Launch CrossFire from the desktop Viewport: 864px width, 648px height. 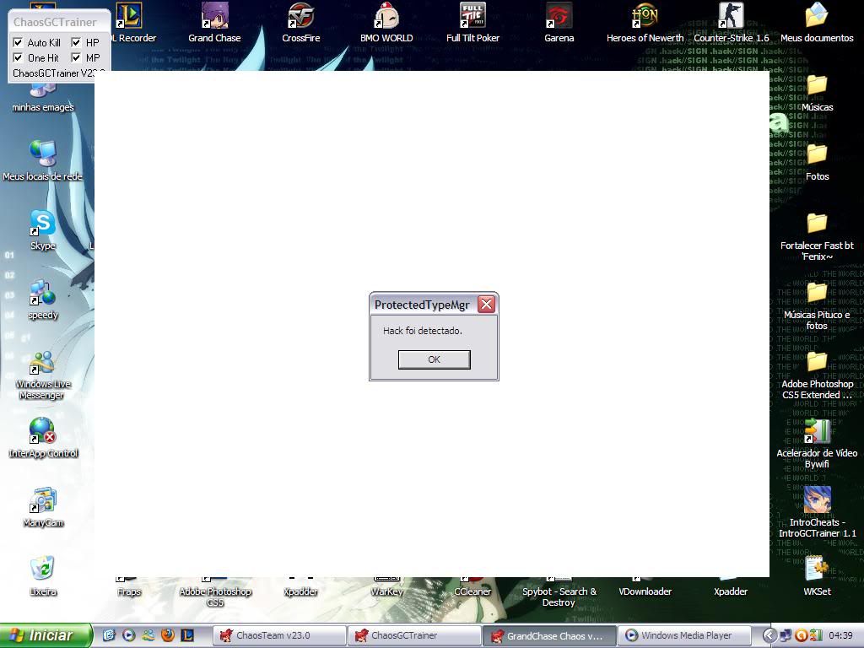300,17
